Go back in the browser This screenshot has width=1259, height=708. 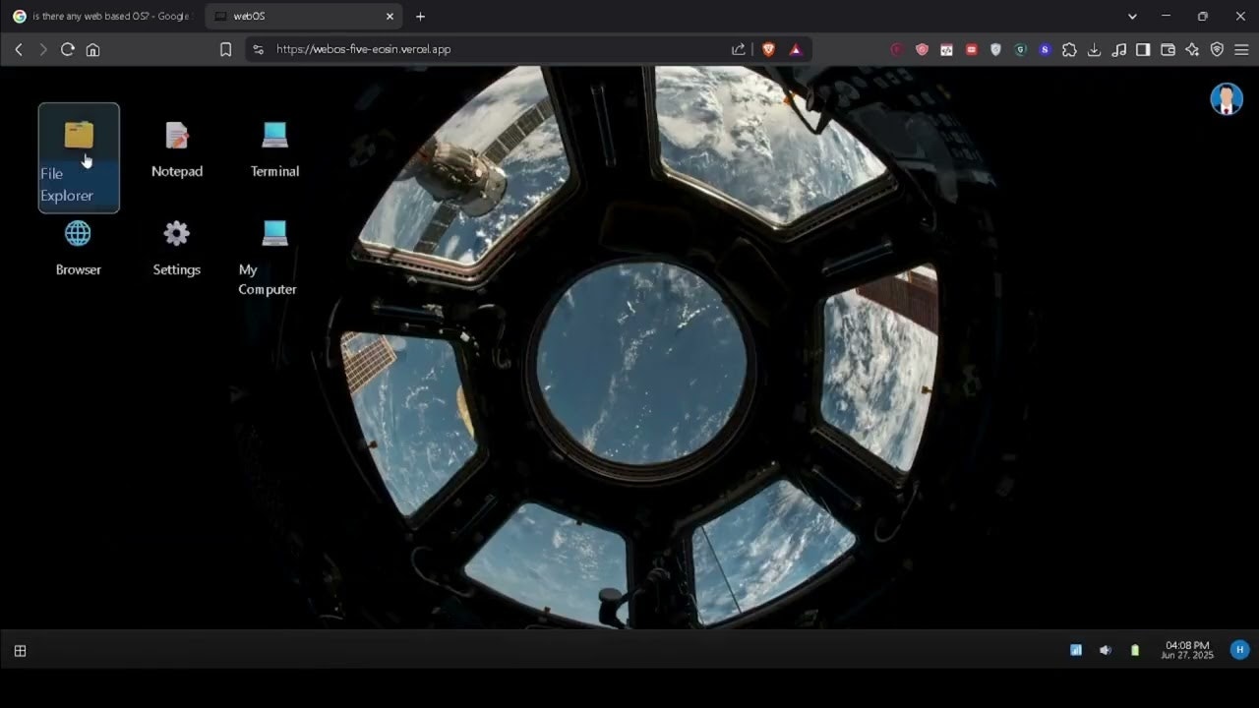18,49
